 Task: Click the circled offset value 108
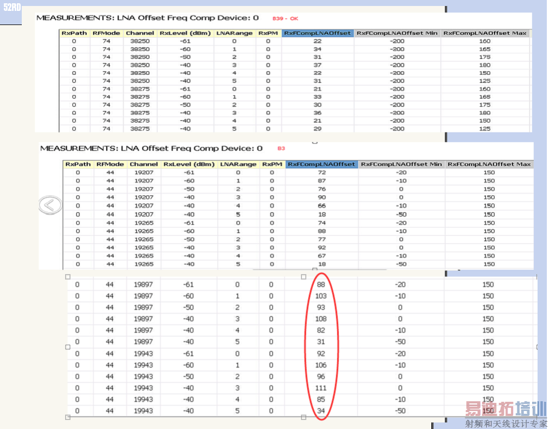321,318
